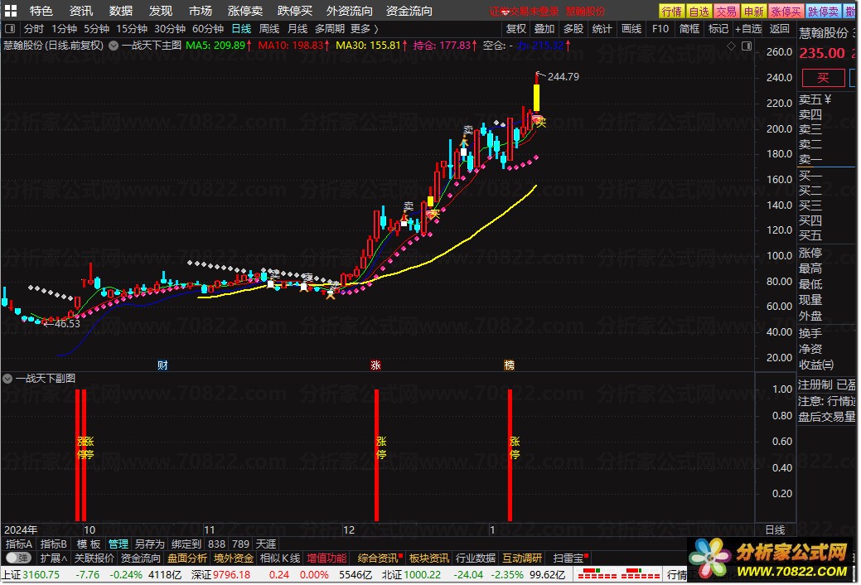
Task: Click the 返回 button
Action: pos(779,28)
